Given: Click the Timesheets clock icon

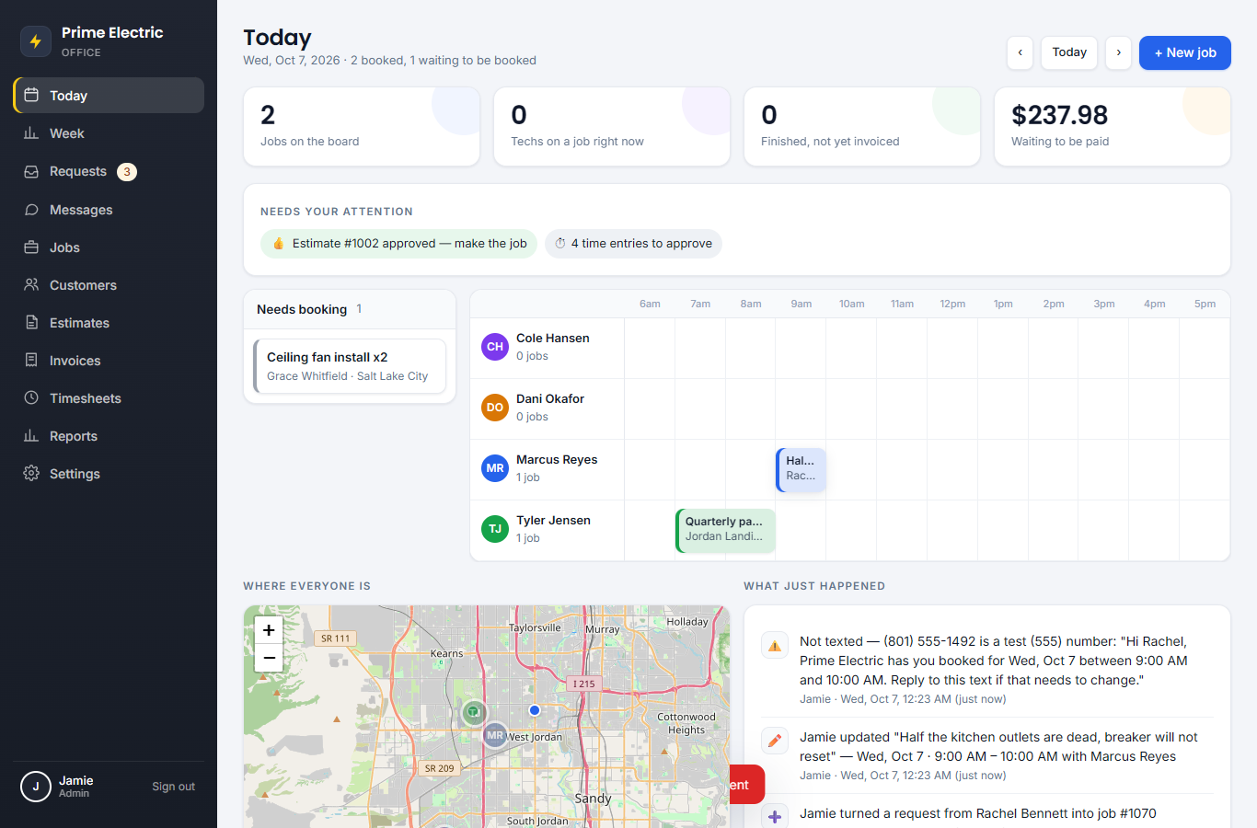Looking at the screenshot, I should click(x=31, y=398).
